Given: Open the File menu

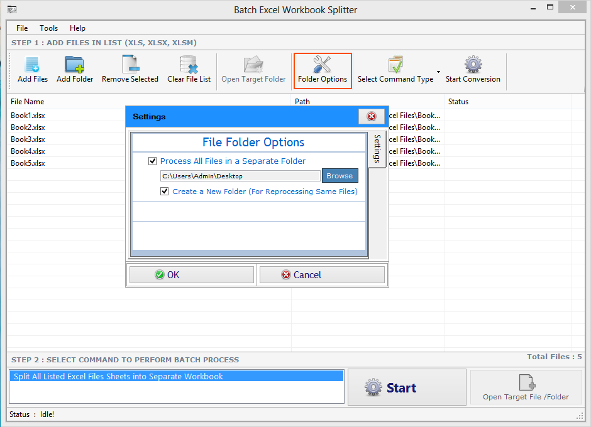Looking at the screenshot, I should click(x=22, y=28).
